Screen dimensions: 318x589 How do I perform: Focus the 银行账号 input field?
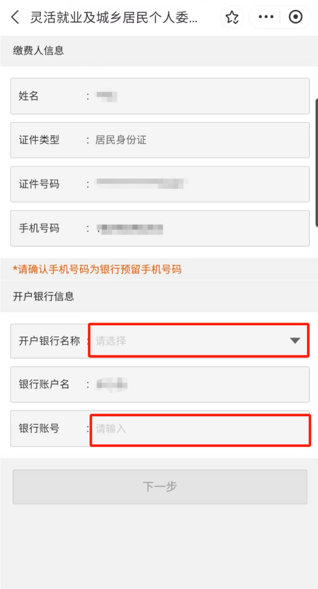[x=200, y=430]
